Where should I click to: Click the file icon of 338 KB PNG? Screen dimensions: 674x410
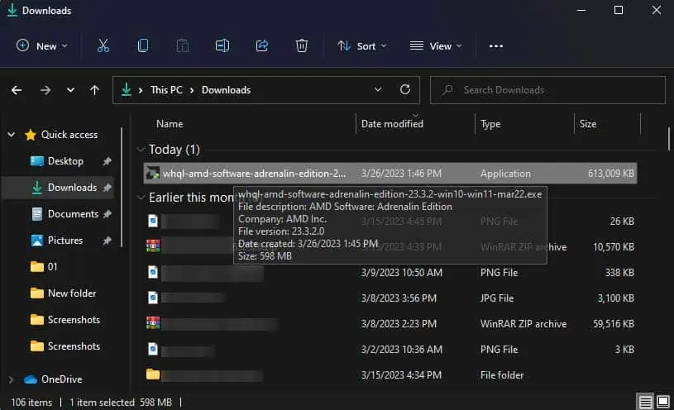coord(153,272)
